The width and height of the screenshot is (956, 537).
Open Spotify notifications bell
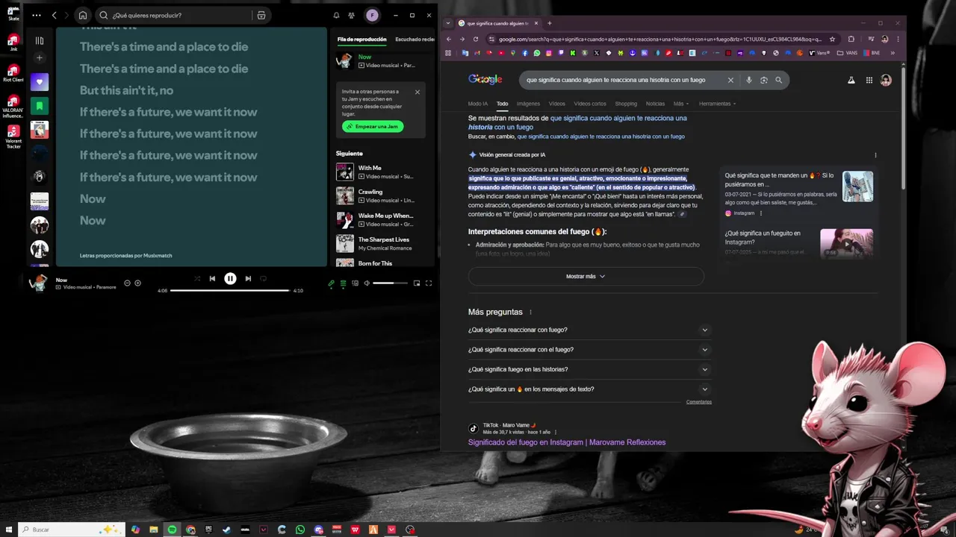[336, 15]
